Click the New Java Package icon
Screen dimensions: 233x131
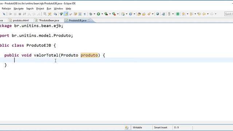(x=123, y=14)
